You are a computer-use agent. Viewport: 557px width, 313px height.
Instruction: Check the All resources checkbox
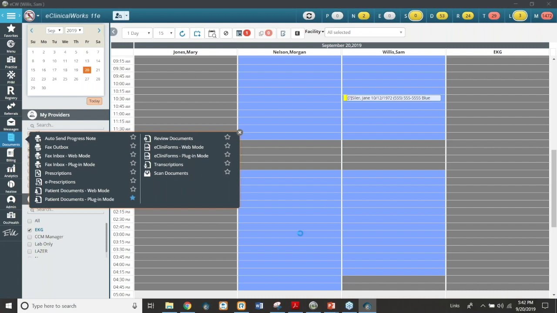pyautogui.click(x=30, y=221)
